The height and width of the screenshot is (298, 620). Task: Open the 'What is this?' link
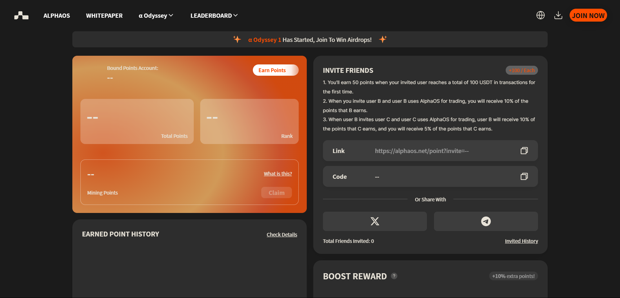[x=278, y=174]
